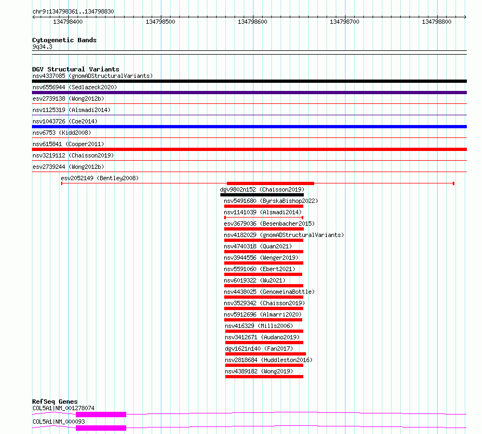The width and height of the screenshot is (482, 434).
Task: Open dgv9802n152 (Chaisson2019) label
Action: coord(262,189)
